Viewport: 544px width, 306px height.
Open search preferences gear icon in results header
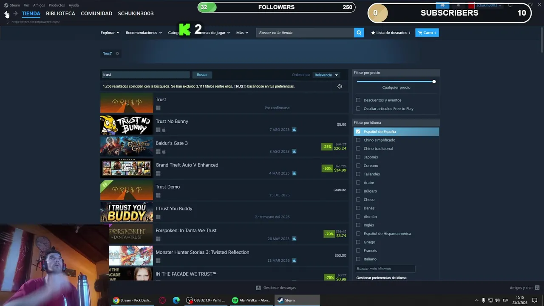tap(340, 86)
